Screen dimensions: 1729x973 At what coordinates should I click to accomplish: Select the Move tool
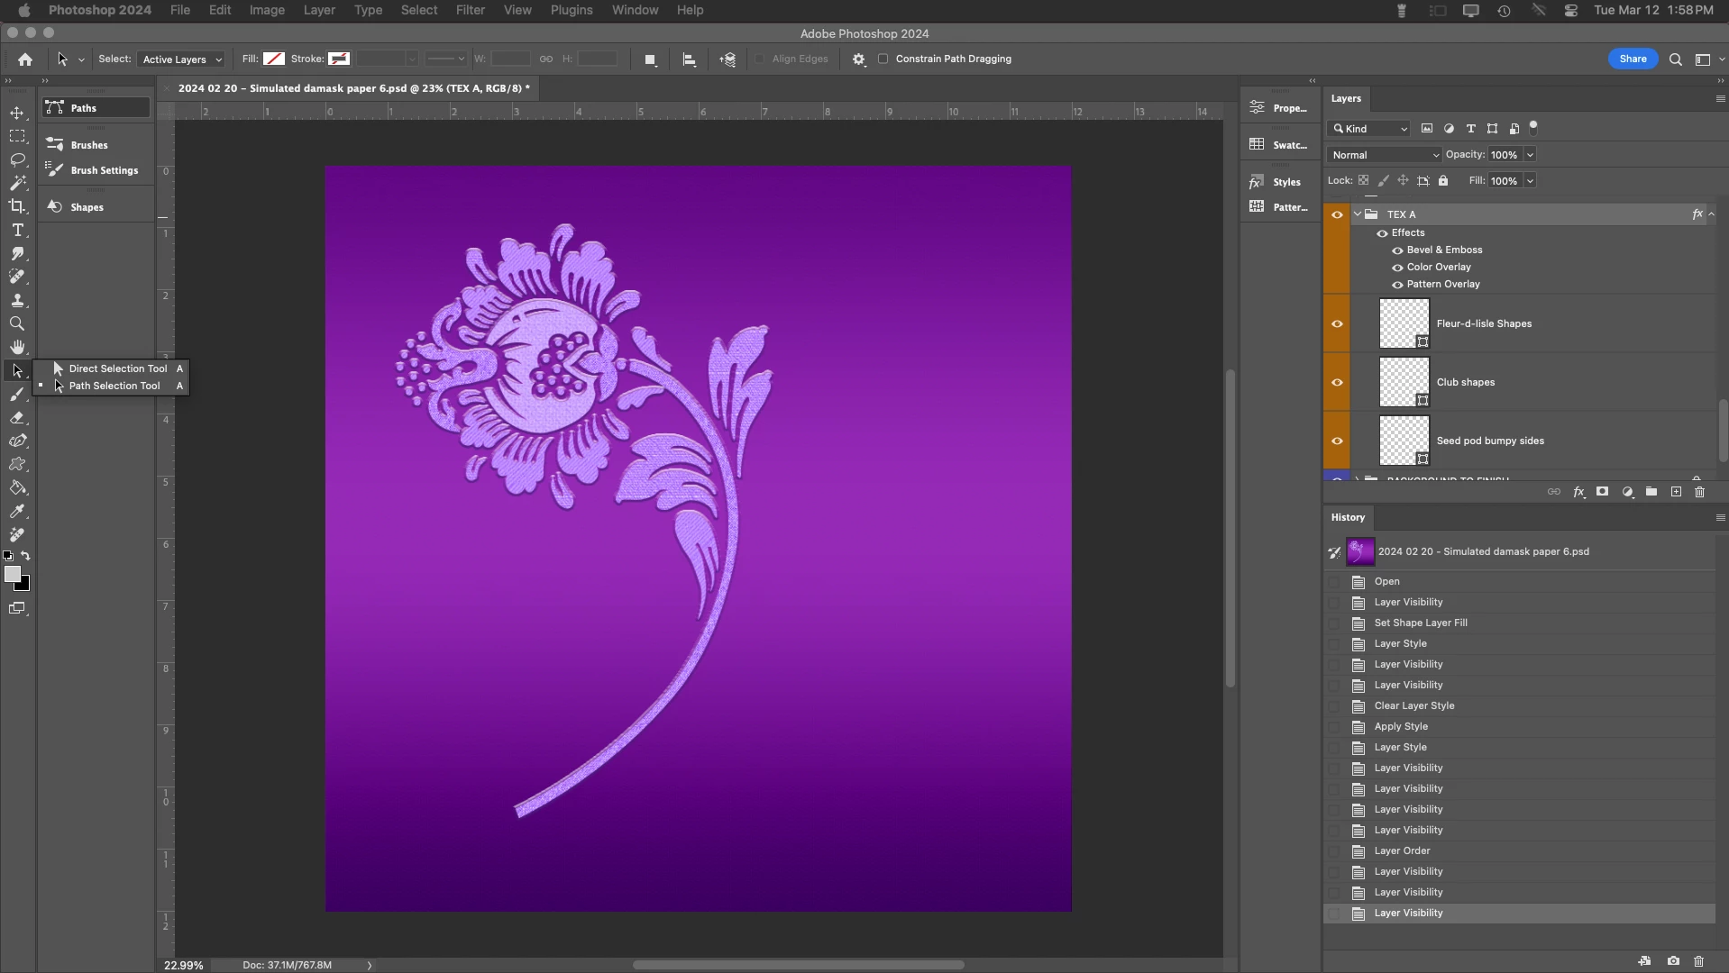click(17, 114)
